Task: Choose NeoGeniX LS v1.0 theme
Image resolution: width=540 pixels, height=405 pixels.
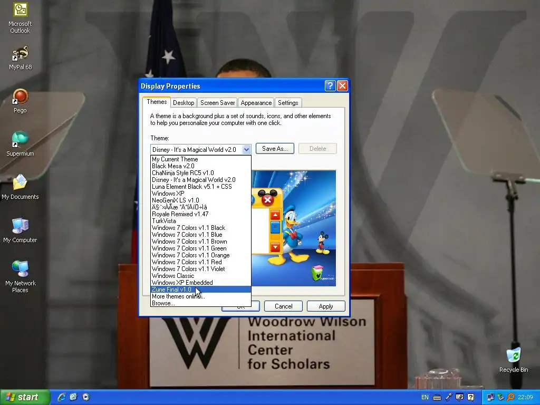Action: tap(201, 200)
